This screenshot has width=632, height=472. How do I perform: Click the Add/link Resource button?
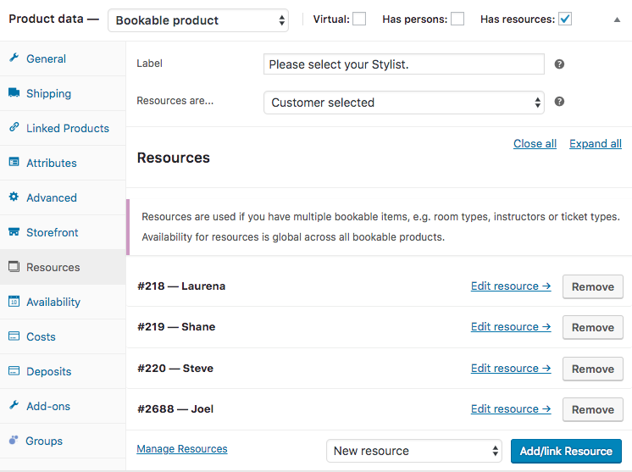point(566,451)
